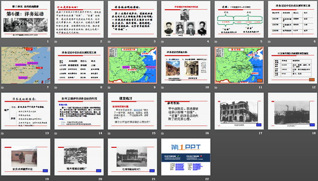
Task: Select slide 17 building photo thumbnail
Action: point(239,111)
